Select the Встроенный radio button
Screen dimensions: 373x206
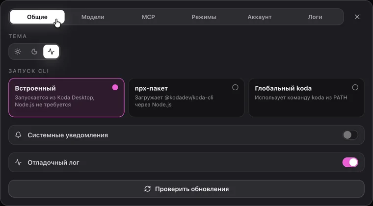coord(115,87)
